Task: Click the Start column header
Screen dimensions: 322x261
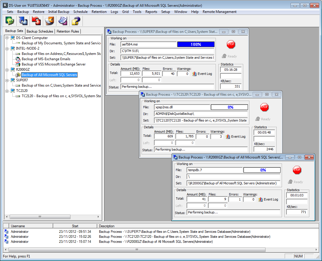Action: click(75, 226)
